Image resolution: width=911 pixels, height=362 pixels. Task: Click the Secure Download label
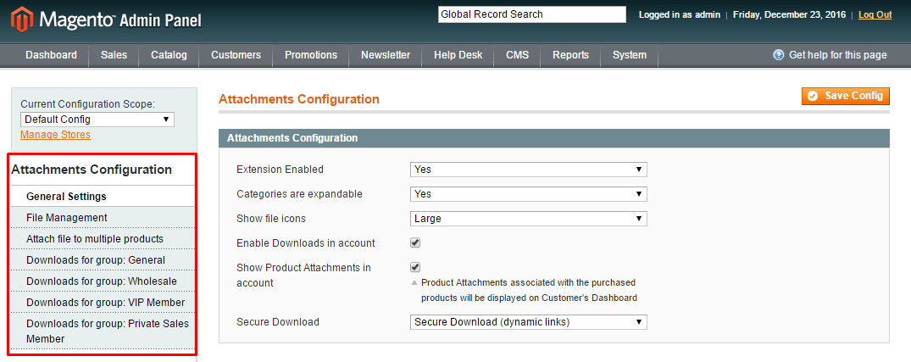[x=278, y=322]
